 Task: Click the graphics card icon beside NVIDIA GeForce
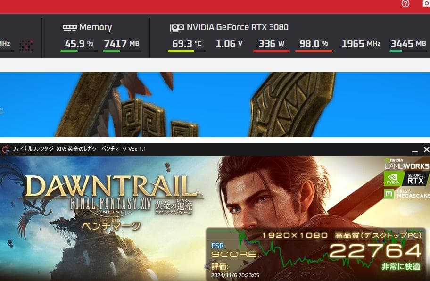[177, 27]
